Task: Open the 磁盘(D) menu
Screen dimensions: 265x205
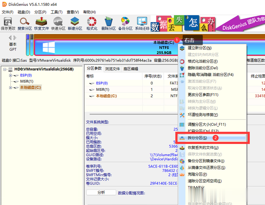Action: 24,12
